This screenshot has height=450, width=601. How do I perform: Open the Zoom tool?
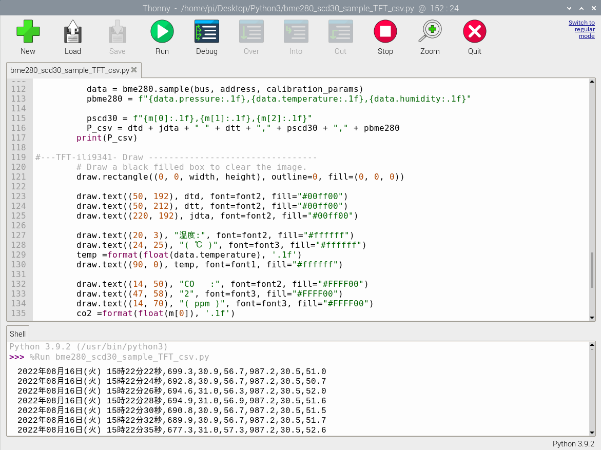430,31
